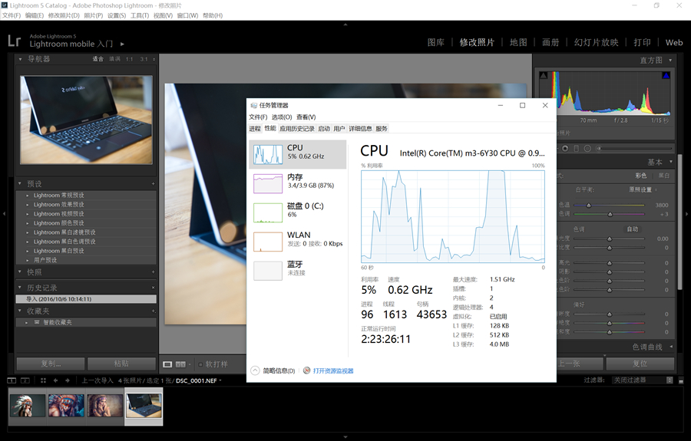The image size is (691, 441).
Task: Click resource monitor icon in Task Manager
Action: tap(306, 370)
